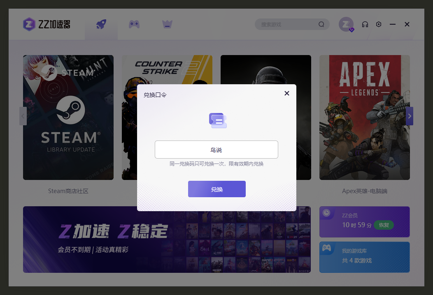Click the clock icon on ZZ会员 card

tap(326, 213)
